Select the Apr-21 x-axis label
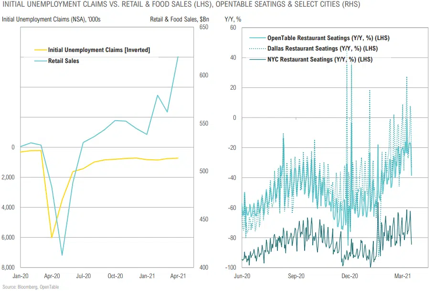This screenshot has width=434, height=291. [179, 276]
